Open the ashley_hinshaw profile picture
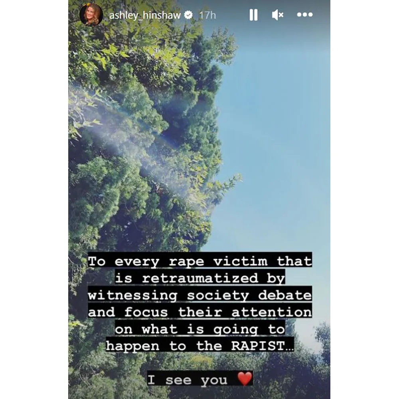Screen dimensions: 399x399 (91, 15)
